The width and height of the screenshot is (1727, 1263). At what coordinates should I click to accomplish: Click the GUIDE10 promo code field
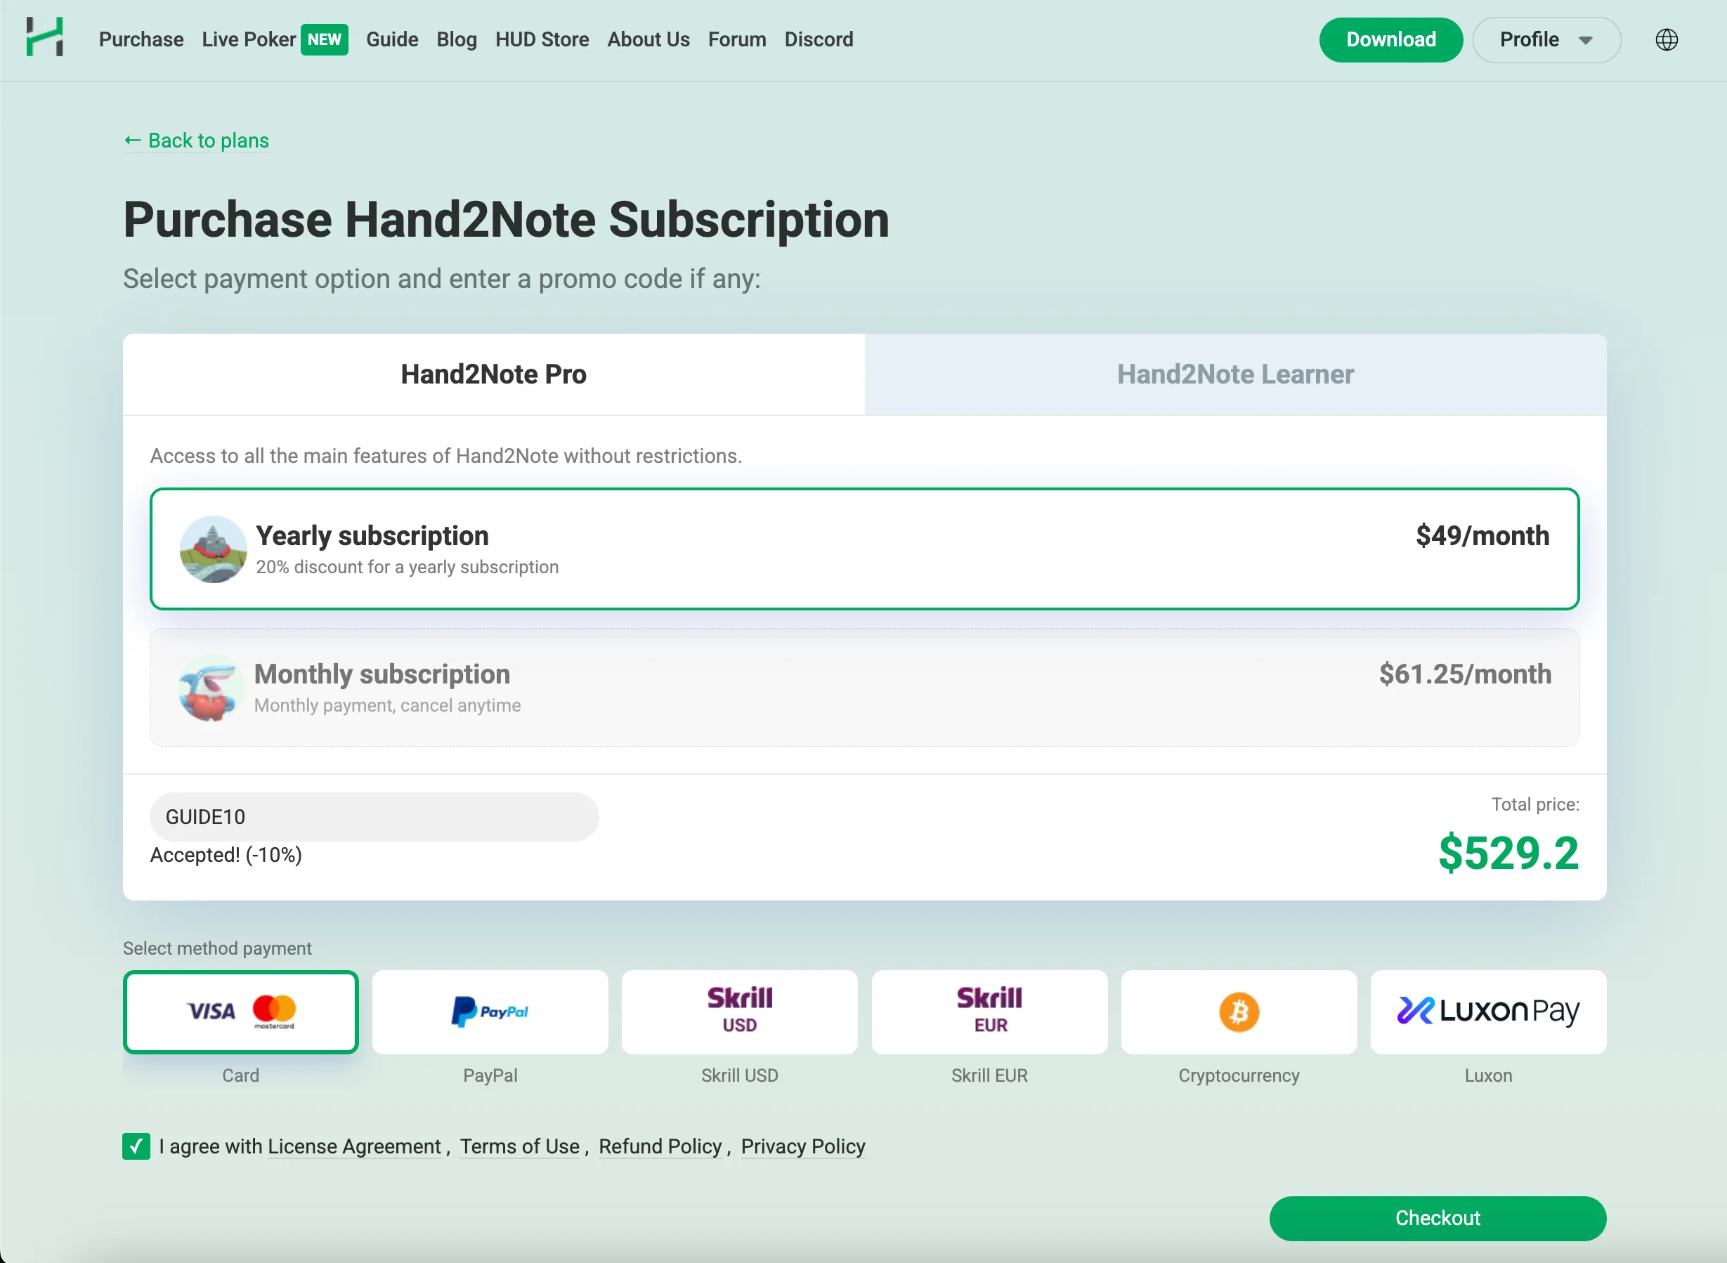point(374,816)
